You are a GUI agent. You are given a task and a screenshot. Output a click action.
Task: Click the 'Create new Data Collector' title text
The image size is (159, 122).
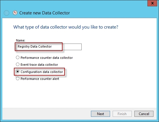[45, 13]
